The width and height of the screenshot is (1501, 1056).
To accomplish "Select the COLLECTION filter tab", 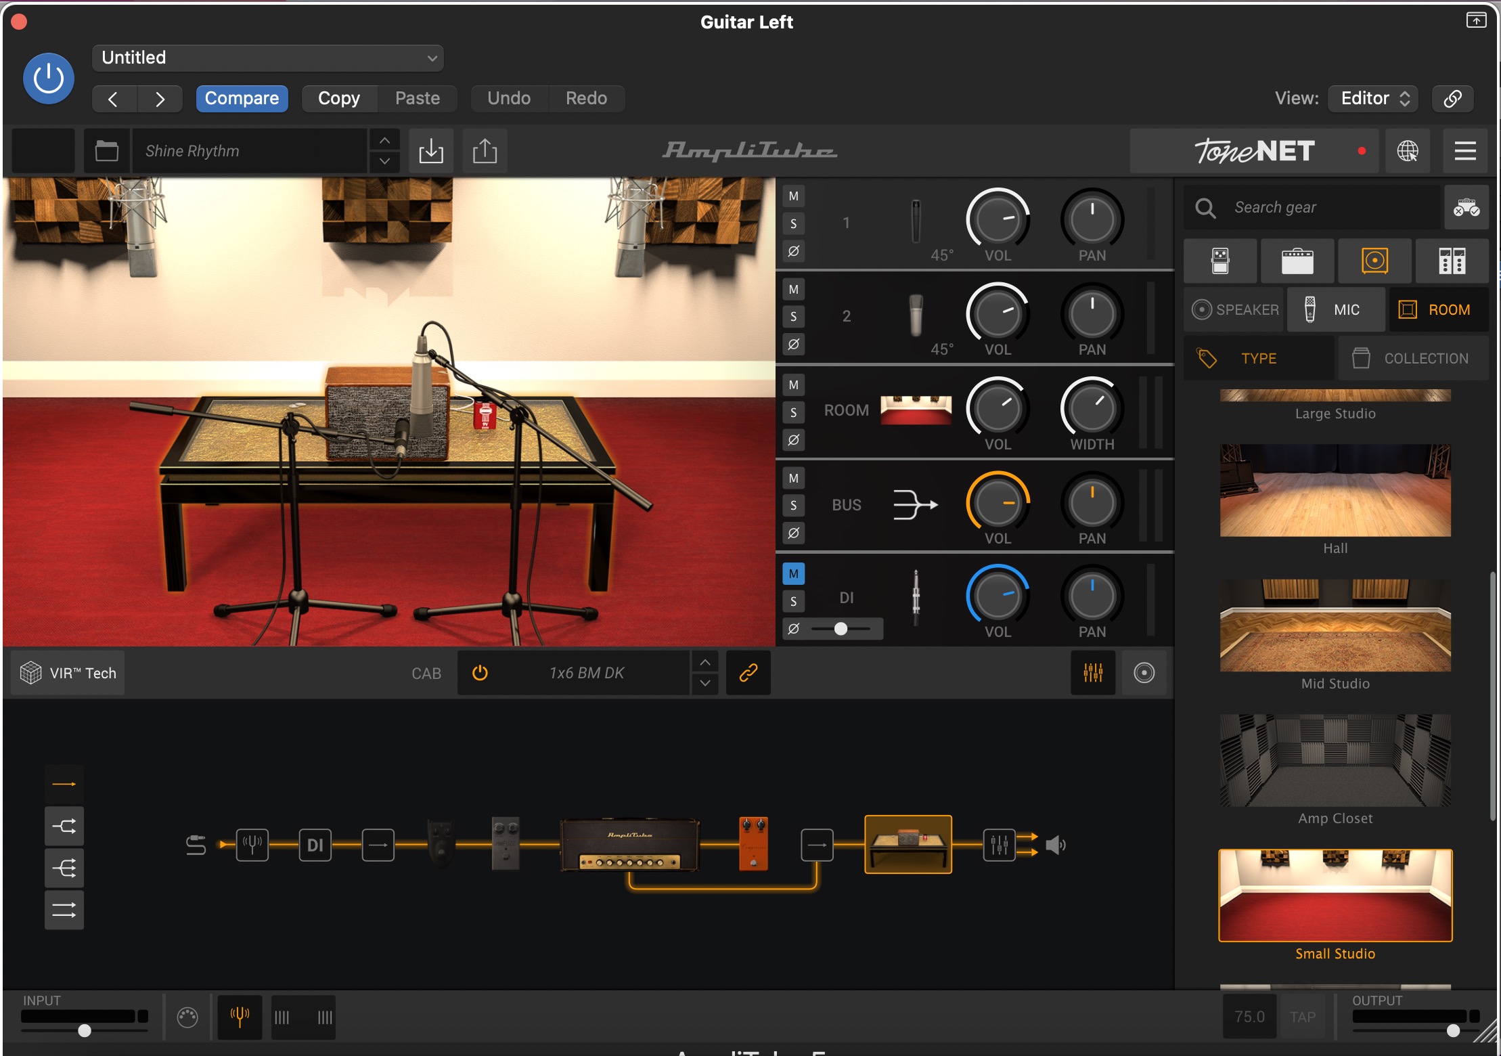I will tap(1414, 359).
